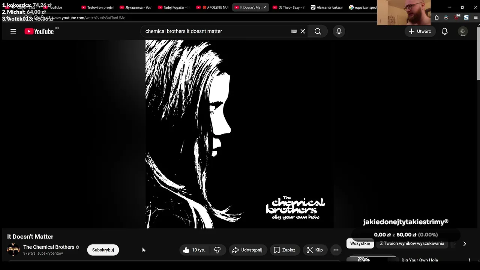The image size is (480, 270).
Task: Open the Dig Your Own Hole title
Action: pyautogui.click(x=420, y=260)
